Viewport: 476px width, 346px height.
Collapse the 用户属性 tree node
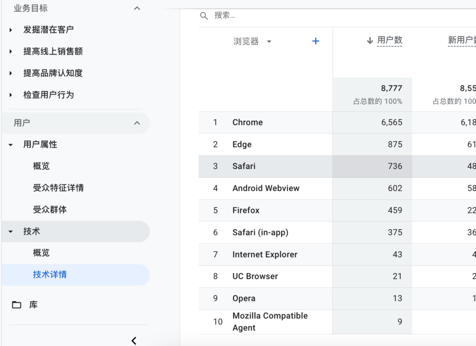[x=11, y=145]
